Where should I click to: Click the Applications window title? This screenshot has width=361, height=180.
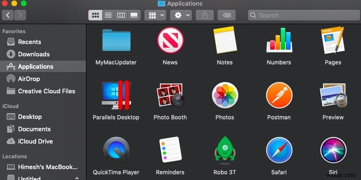(185, 4)
